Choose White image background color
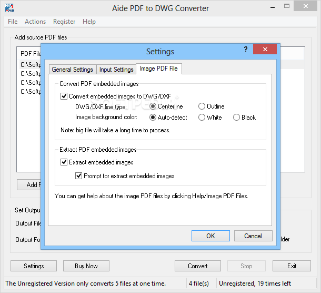This screenshot has height=293, width=321. [202, 118]
